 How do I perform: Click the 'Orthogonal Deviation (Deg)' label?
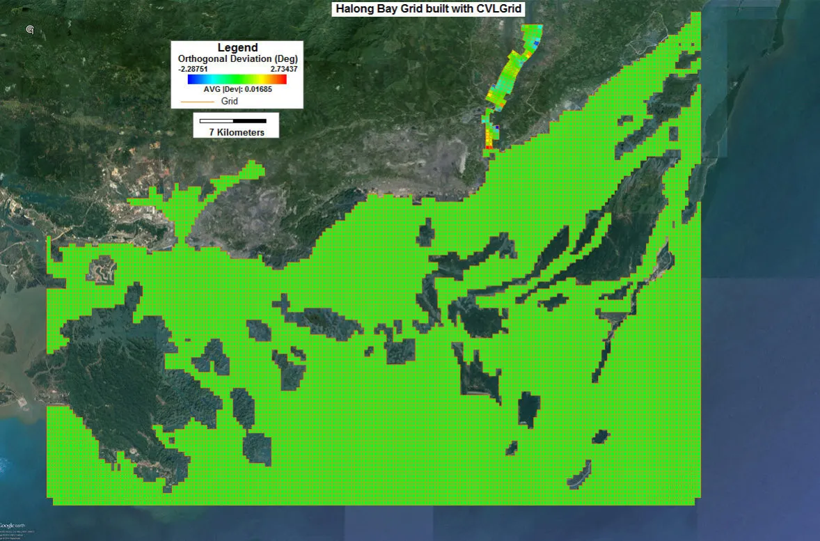pos(237,58)
